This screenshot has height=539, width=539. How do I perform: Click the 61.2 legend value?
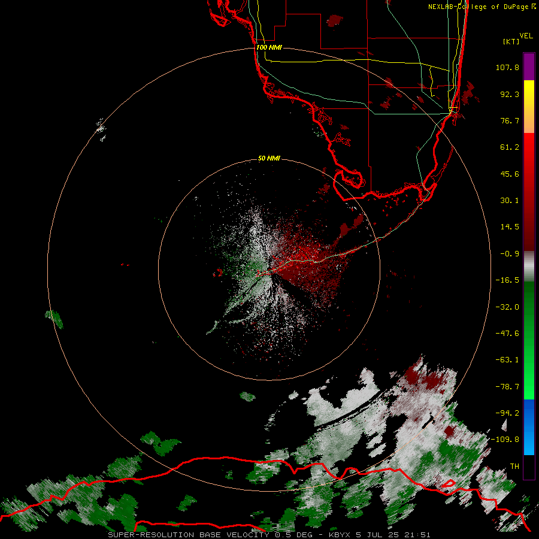[510, 147]
